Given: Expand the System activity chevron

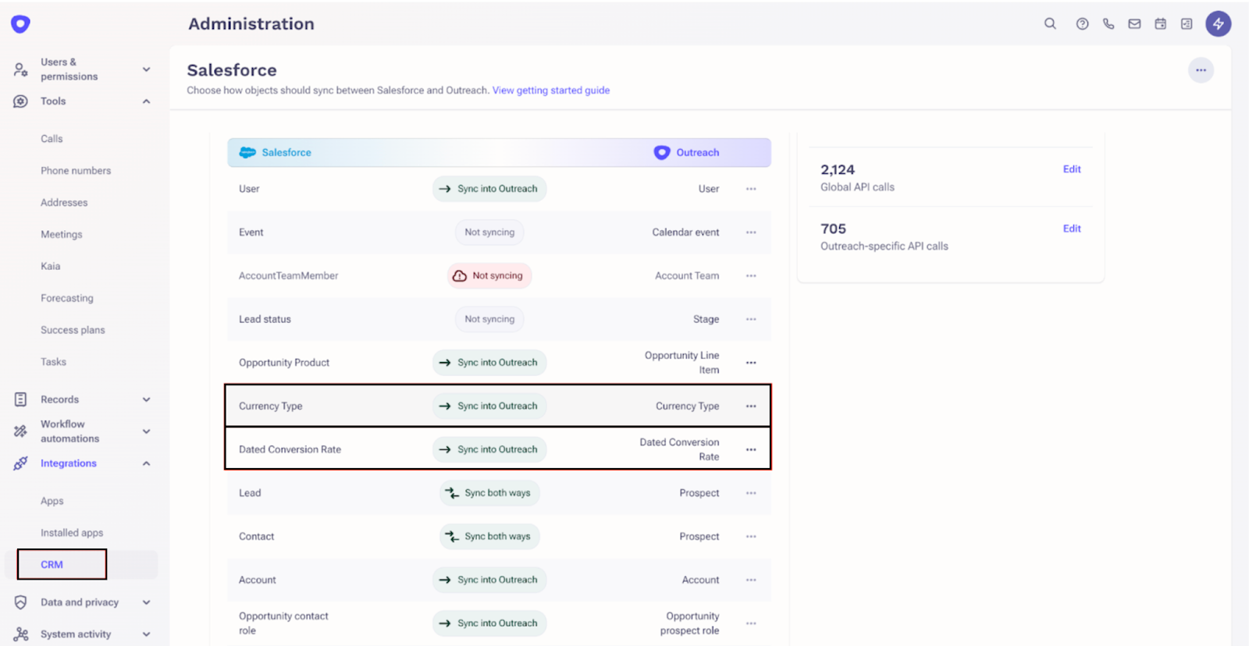Looking at the screenshot, I should pyautogui.click(x=146, y=634).
